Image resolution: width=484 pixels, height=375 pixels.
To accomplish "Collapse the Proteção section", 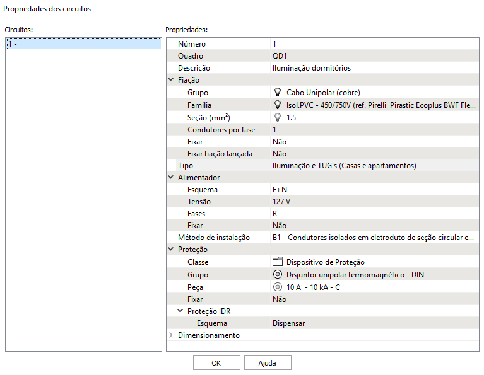I will coord(171,250).
